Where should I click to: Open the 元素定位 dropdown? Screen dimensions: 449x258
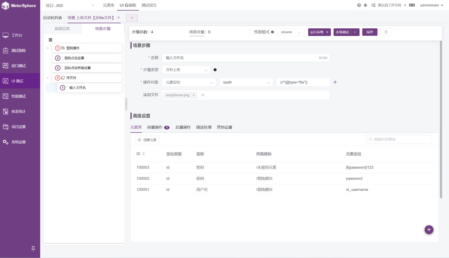click(x=189, y=82)
